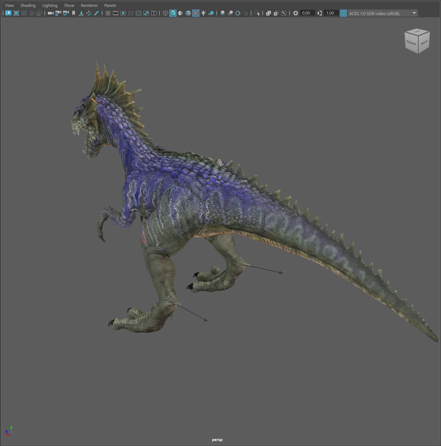Toggle the View Transform ON button
This screenshot has height=446, width=441.
click(x=343, y=13)
